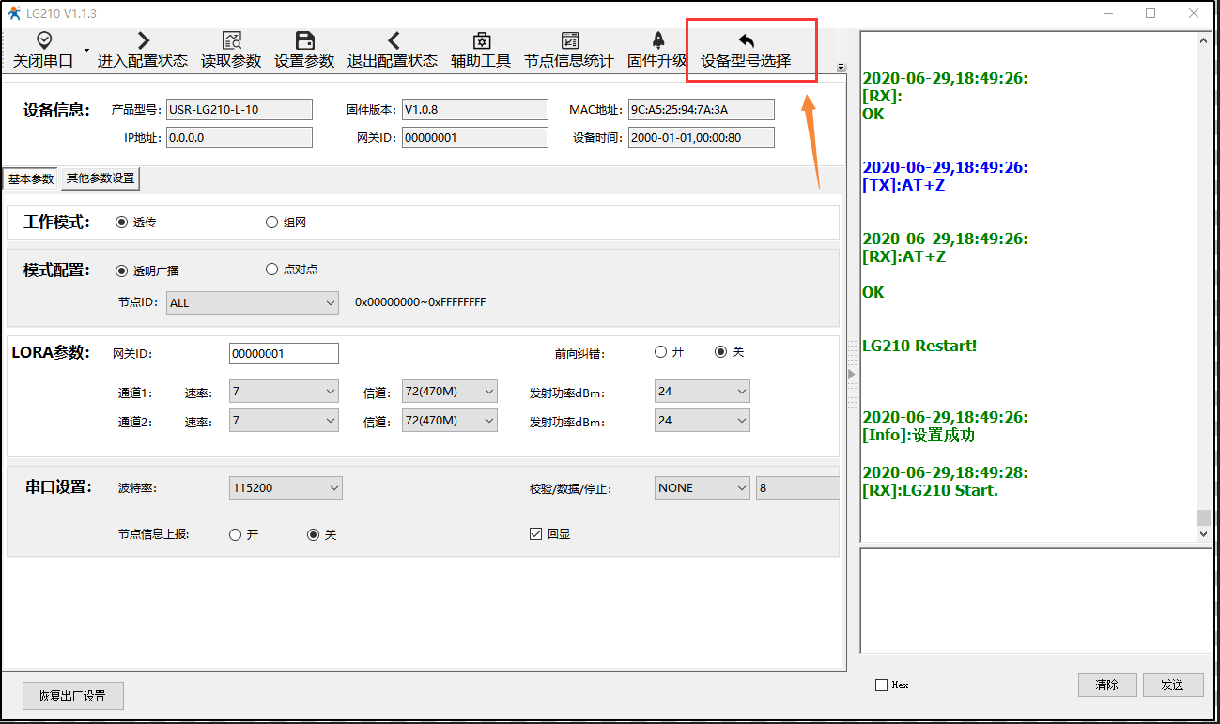Click the 关闭串口 close serial port icon
1220x724 pixels.
[43, 40]
